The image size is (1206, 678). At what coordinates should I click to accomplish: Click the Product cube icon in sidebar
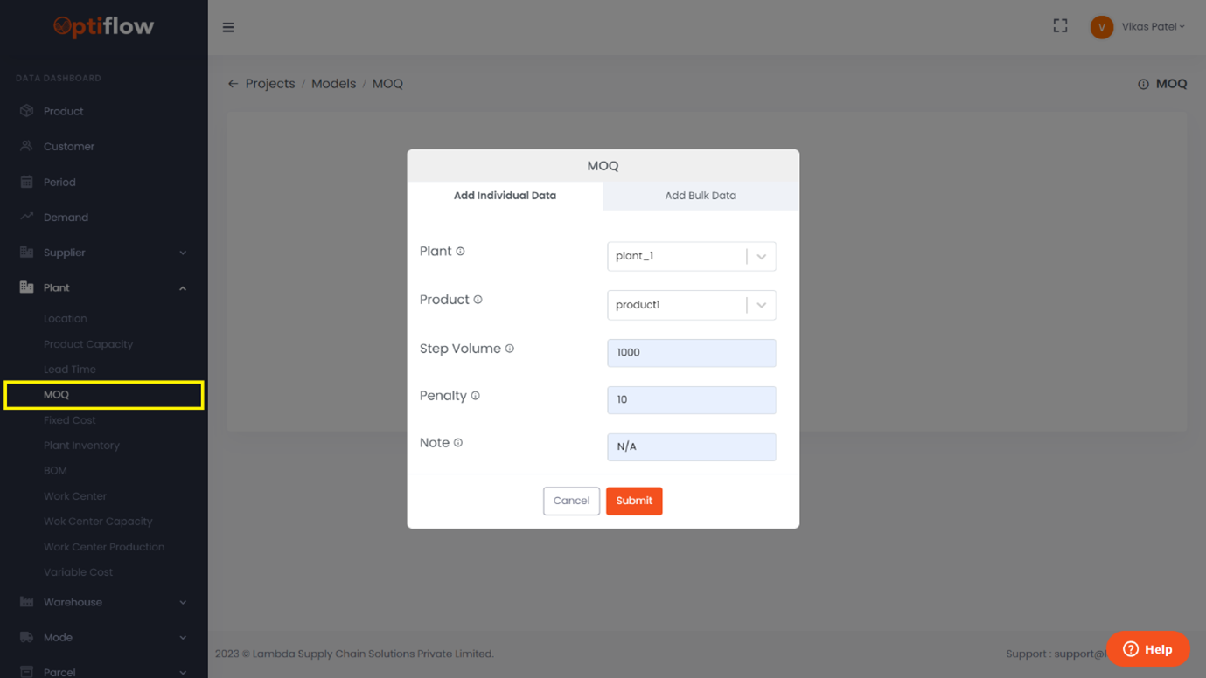(x=26, y=111)
